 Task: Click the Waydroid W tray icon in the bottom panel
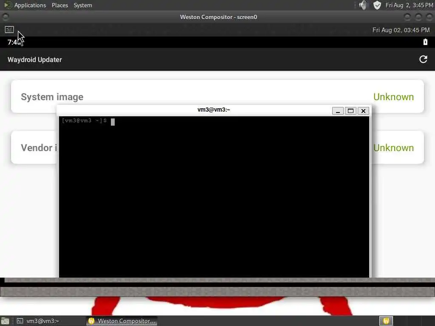[386, 321]
